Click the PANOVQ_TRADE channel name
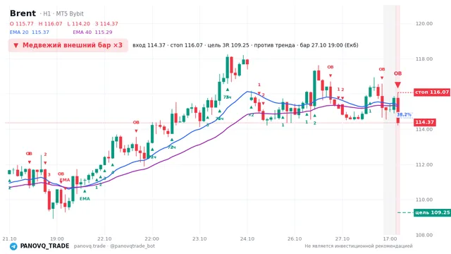The image size is (451, 254). tap(44, 246)
